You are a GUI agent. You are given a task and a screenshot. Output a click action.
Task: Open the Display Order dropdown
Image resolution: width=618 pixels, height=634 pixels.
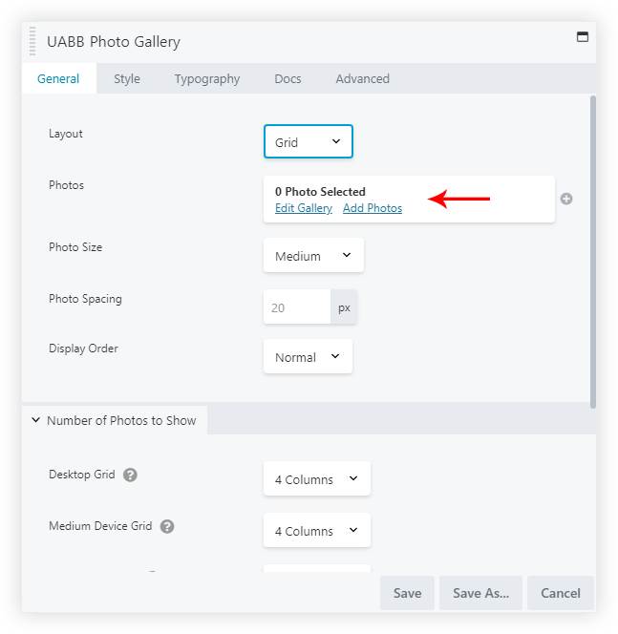tap(308, 357)
